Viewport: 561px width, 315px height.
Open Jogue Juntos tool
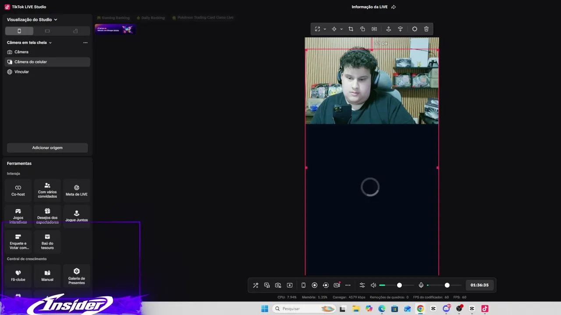tap(77, 216)
